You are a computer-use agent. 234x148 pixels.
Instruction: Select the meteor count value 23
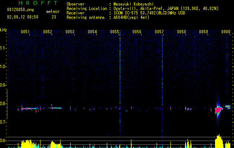[x=54, y=17]
